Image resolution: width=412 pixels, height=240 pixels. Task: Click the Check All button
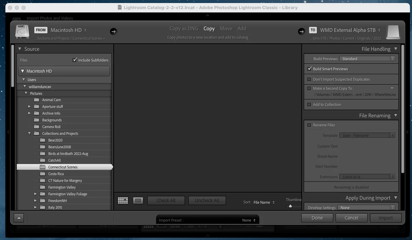point(166,200)
